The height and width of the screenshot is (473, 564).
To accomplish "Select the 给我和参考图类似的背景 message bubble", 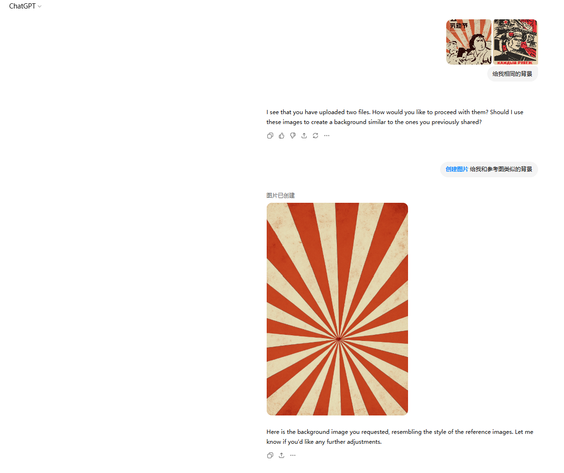I will [x=489, y=169].
